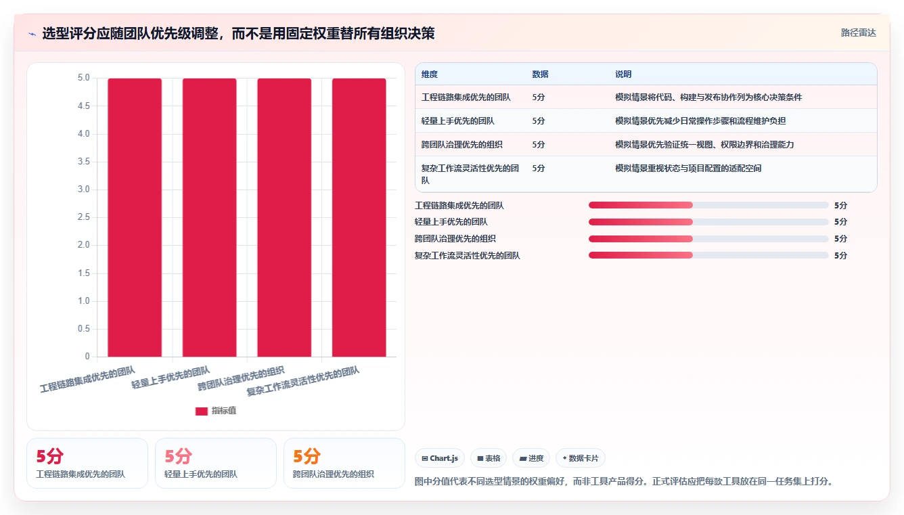Open the pink 5分 card for 轻量上手优先的团队

tap(216, 463)
